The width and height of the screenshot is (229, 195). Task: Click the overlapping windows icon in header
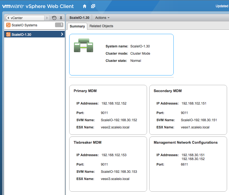tap(93, 6)
